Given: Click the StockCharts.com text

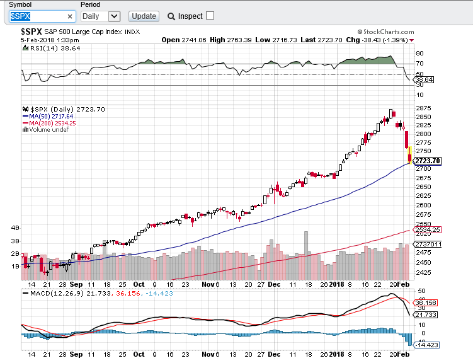Looking at the screenshot, I should [386, 32].
